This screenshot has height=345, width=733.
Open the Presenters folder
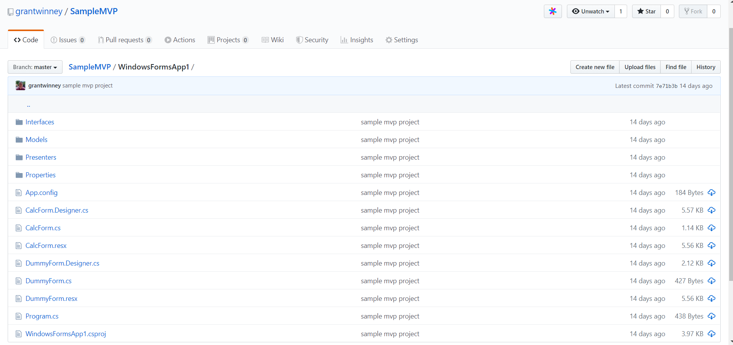41,157
